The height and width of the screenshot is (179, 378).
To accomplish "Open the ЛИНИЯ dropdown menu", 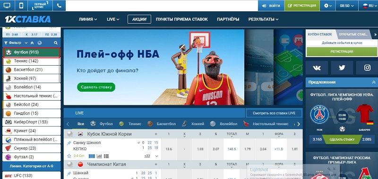I will [88, 19].
